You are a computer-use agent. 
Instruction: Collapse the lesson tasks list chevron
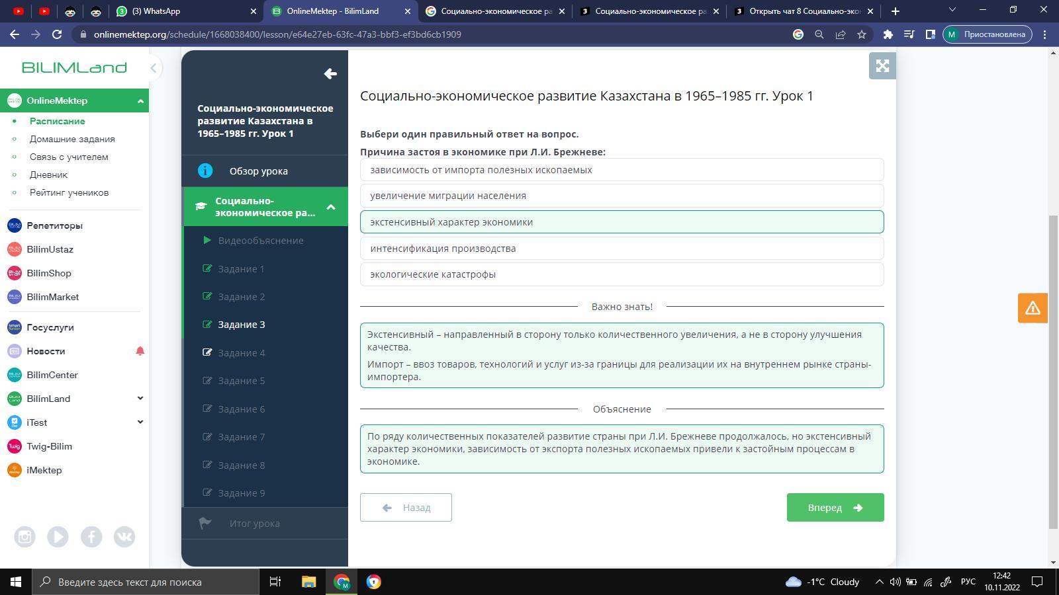pos(331,207)
